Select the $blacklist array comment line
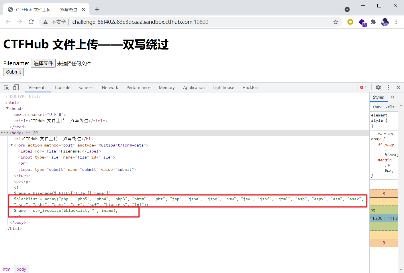404x273 pixels. coord(189,202)
